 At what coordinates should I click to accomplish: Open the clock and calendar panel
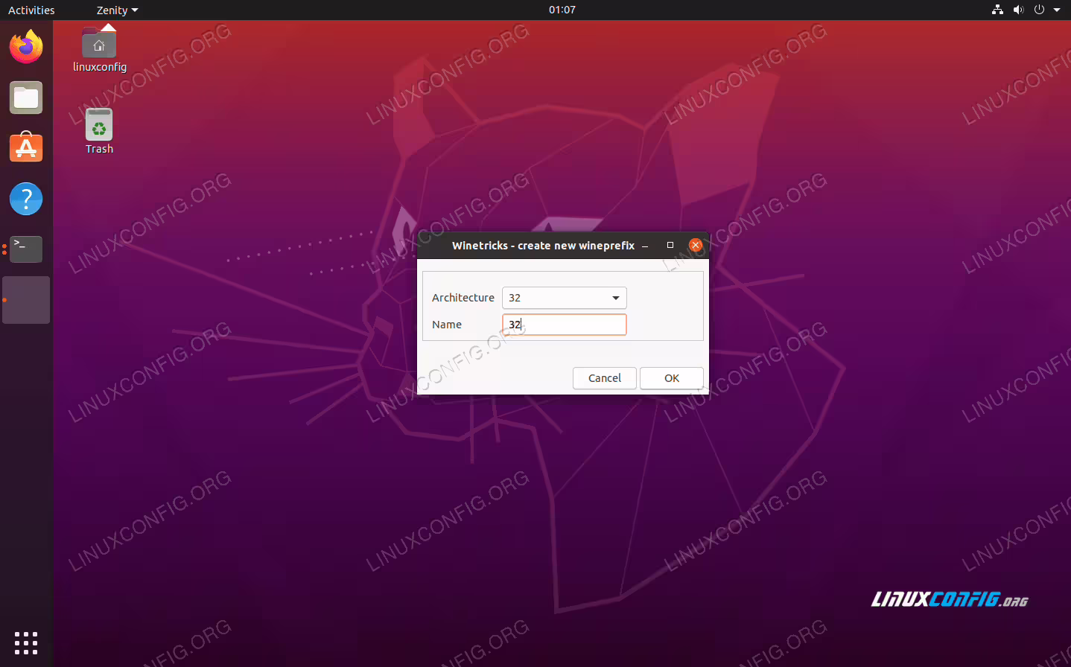(562, 10)
